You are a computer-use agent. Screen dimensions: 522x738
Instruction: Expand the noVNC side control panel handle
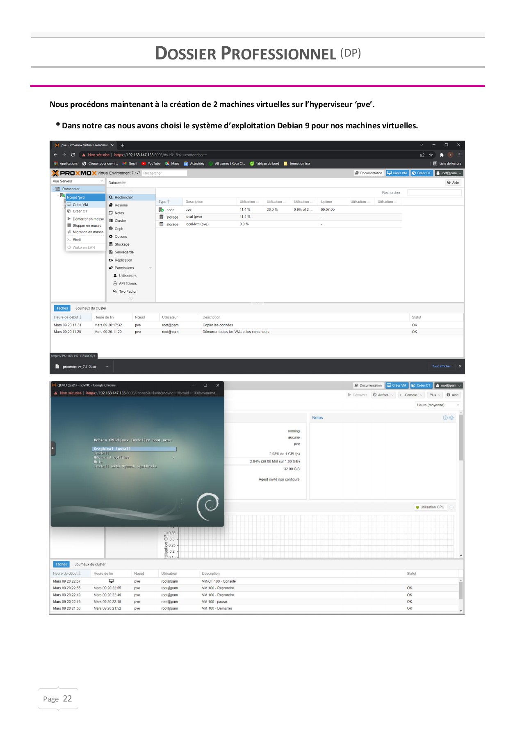53,449
